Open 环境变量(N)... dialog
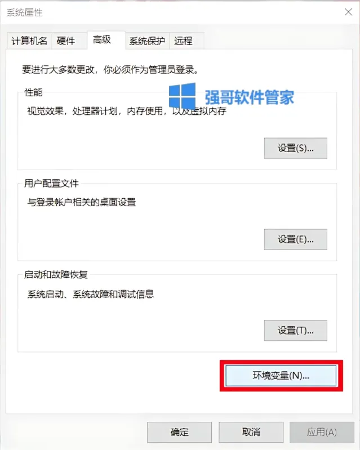Image resolution: width=360 pixels, height=450 pixels. (281, 376)
